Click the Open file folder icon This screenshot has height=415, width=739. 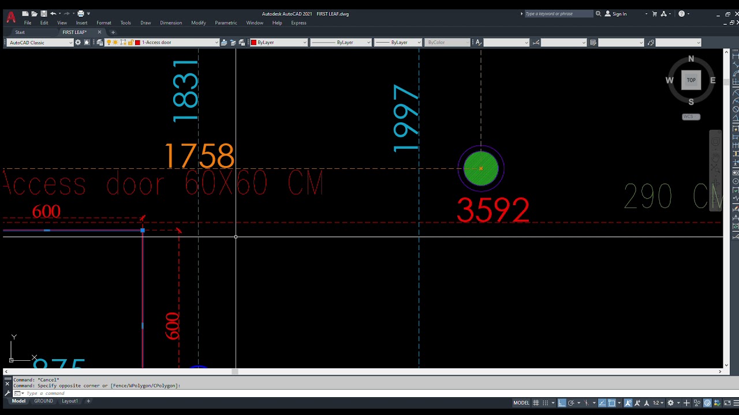35,13
